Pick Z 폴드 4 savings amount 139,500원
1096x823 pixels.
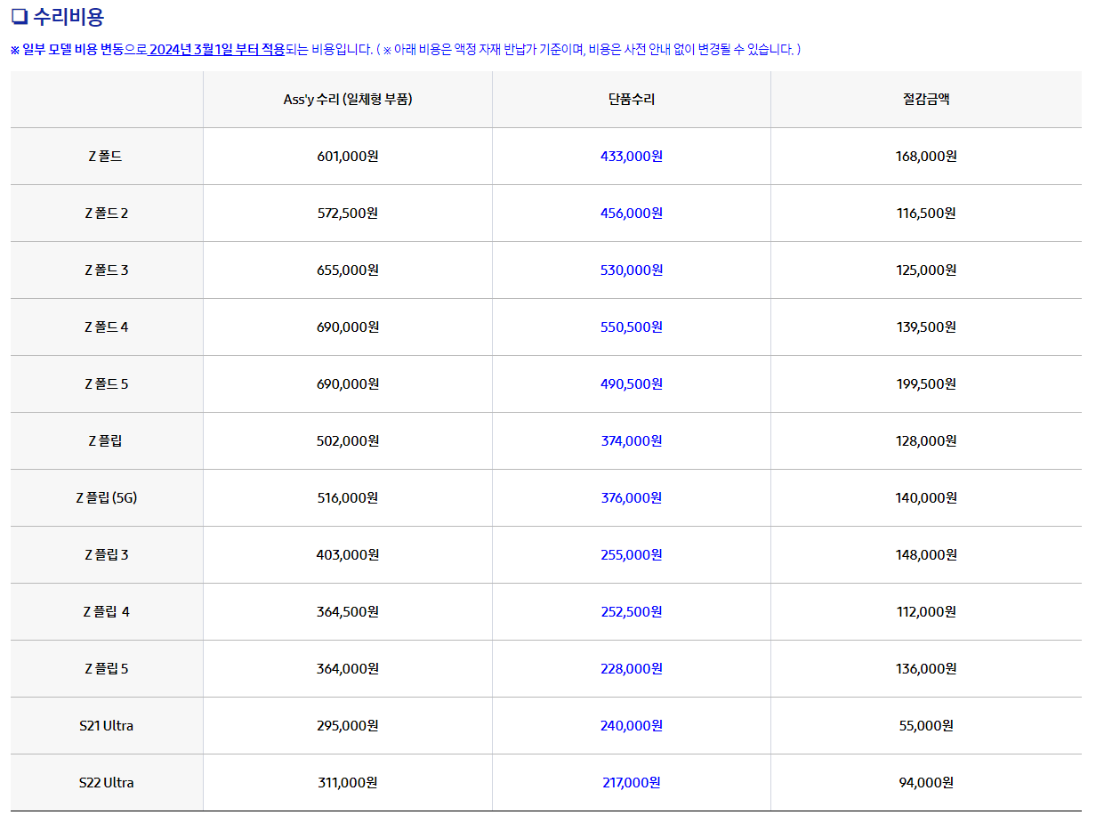coord(926,327)
